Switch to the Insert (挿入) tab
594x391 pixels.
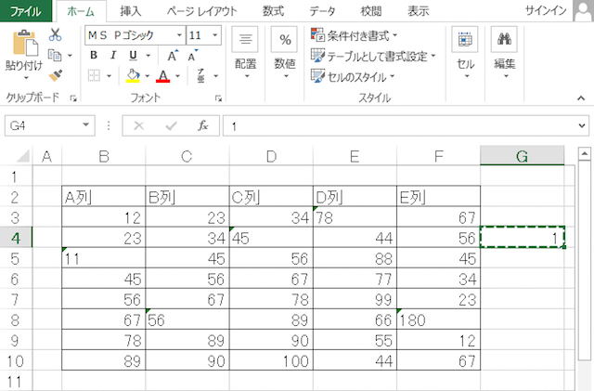point(130,11)
